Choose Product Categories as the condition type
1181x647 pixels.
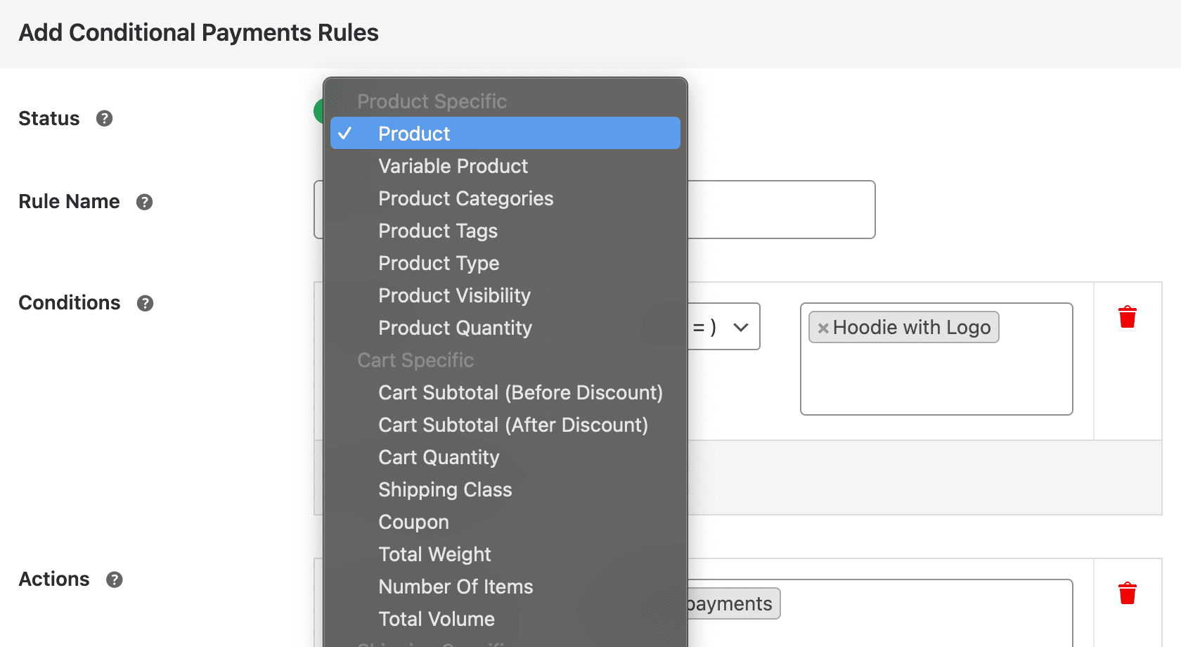pos(465,198)
